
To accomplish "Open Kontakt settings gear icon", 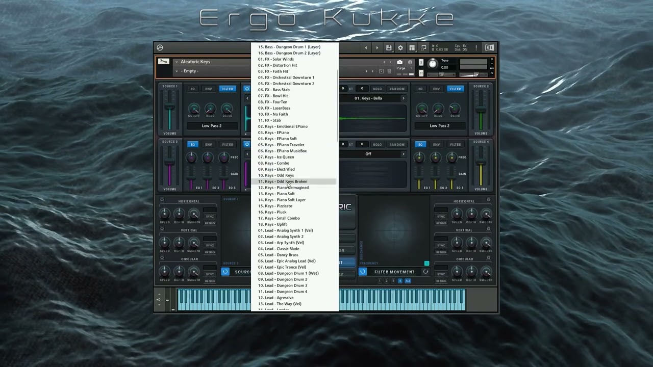I will pos(400,48).
